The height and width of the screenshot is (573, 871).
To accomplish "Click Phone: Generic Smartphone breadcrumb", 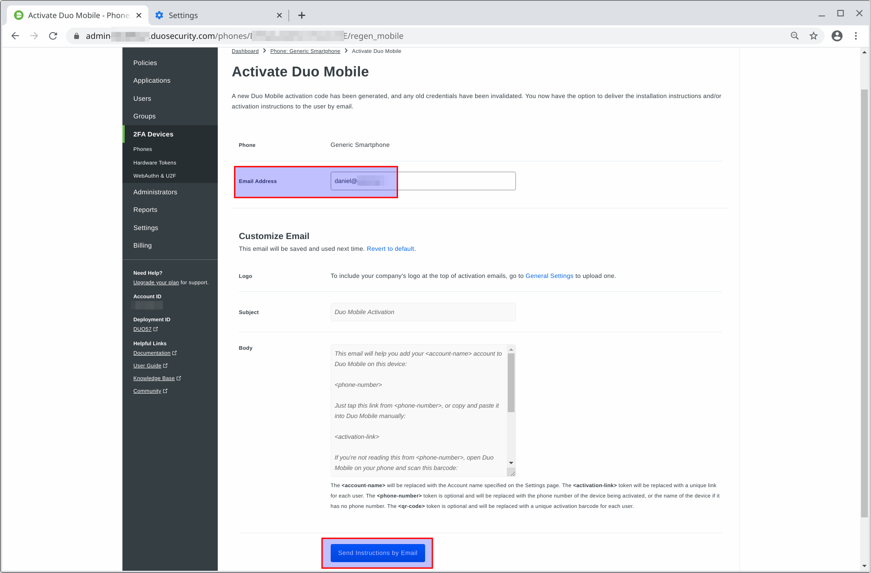I will [305, 51].
